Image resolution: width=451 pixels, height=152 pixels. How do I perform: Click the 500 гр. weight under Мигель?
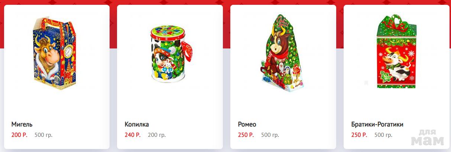[43, 135]
